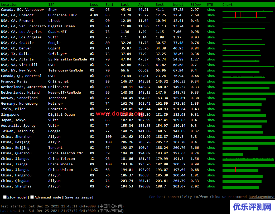Click the ISP column header

click(51, 4)
